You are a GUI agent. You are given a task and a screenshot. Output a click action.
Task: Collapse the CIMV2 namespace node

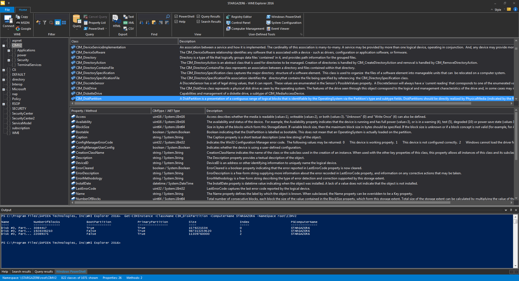point(4,45)
